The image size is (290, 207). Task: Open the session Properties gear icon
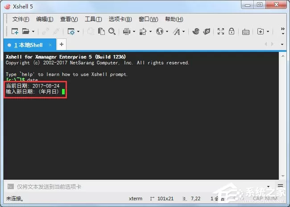pos(71,31)
